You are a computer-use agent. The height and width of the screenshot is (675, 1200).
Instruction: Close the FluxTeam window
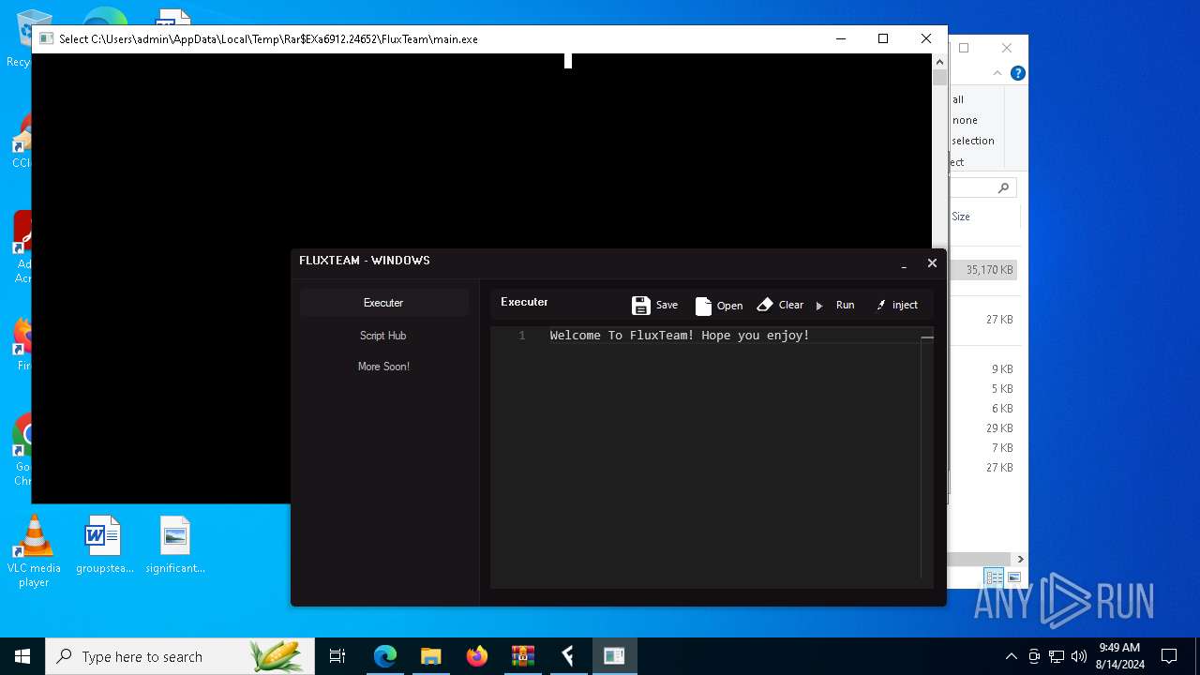pos(932,263)
